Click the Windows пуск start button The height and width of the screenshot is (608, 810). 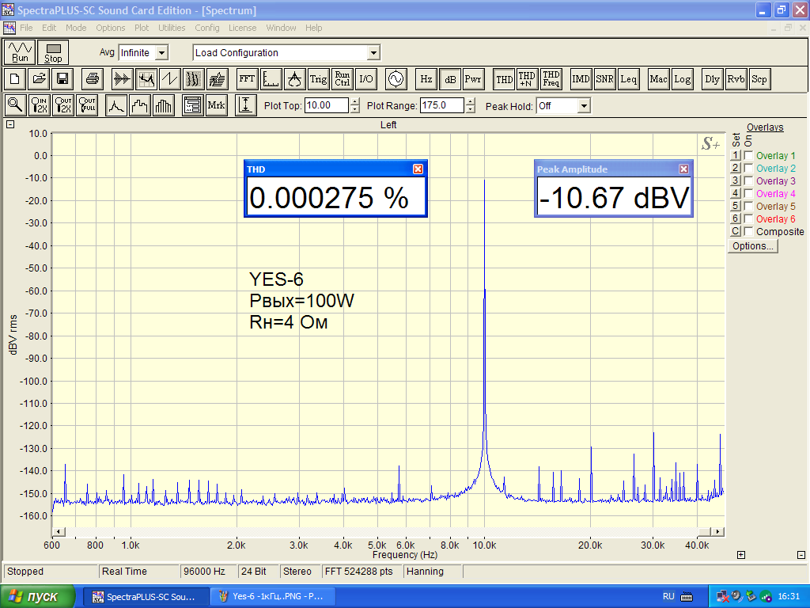click(38, 596)
